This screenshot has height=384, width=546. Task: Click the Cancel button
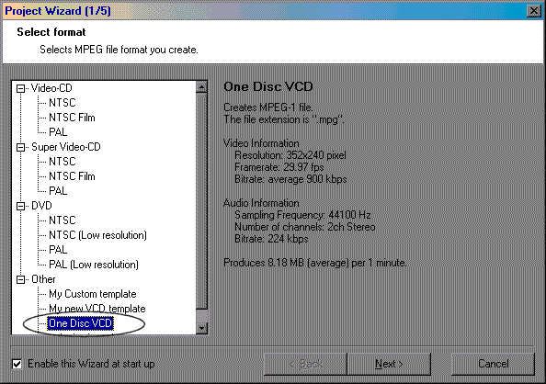click(x=493, y=364)
